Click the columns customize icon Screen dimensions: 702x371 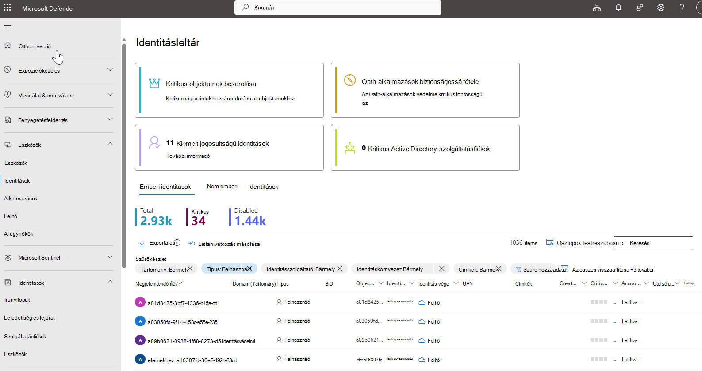pyautogui.click(x=550, y=242)
